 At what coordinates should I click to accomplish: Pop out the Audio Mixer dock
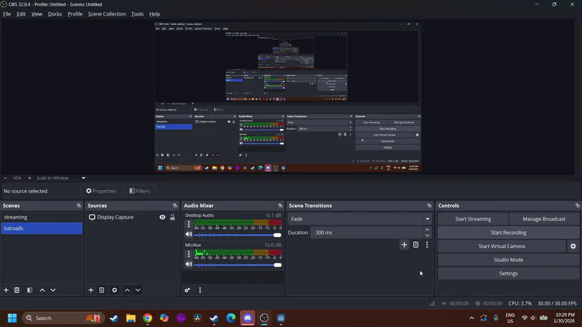pos(280,206)
